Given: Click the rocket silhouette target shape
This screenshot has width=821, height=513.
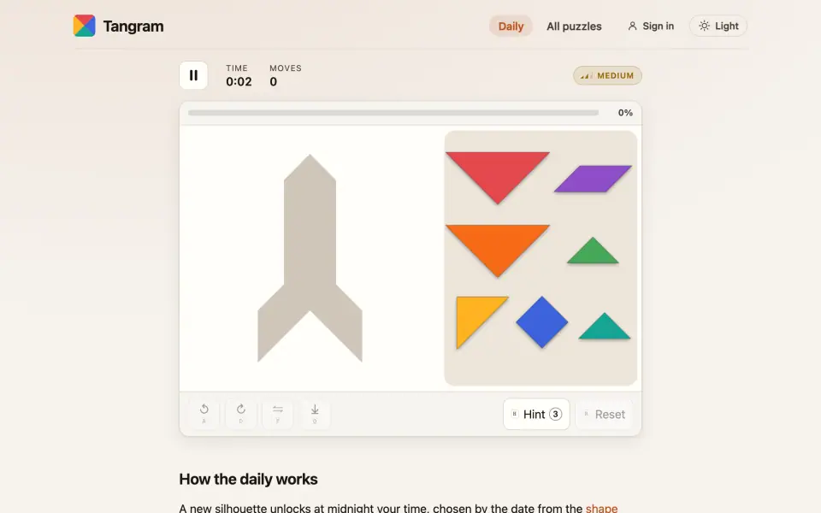Looking at the screenshot, I should point(310,257).
